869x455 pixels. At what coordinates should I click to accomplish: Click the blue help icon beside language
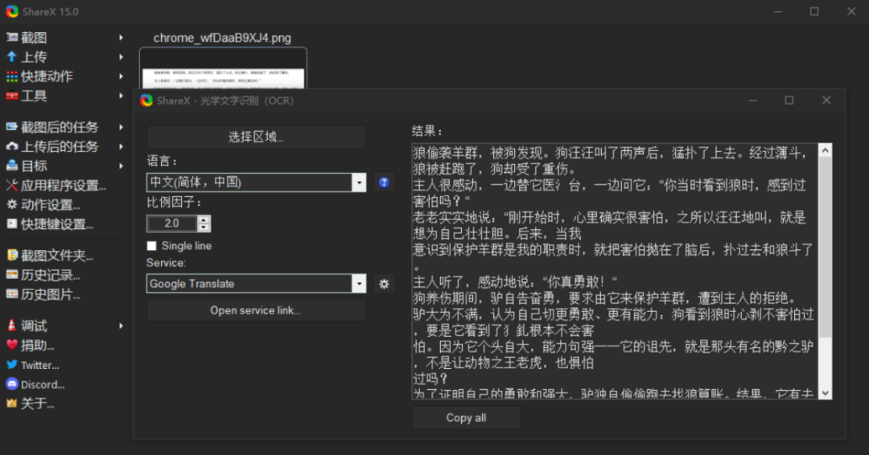tap(384, 182)
